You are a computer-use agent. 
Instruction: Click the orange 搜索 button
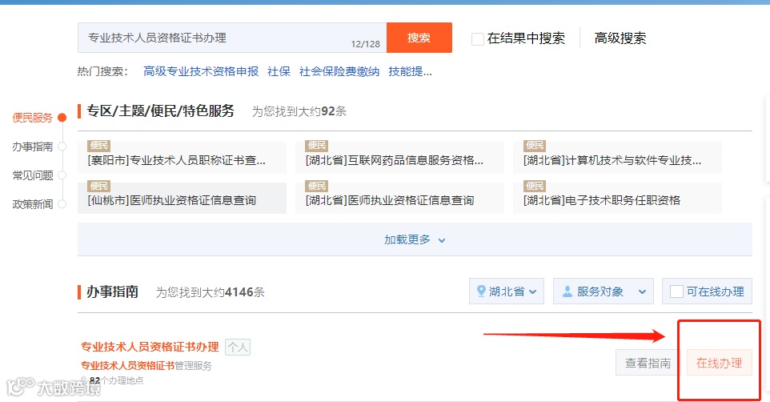[419, 38]
